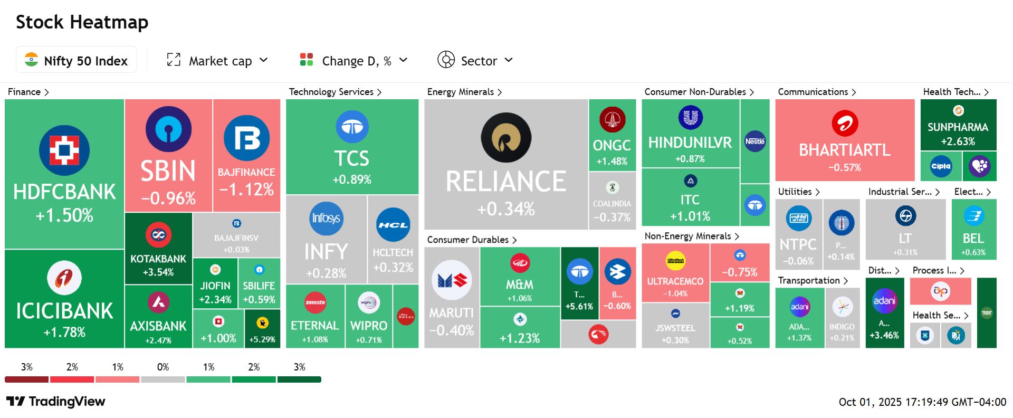Open the Industrial Ser... sector header
The image size is (1013, 418).
[x=904, y=192]
